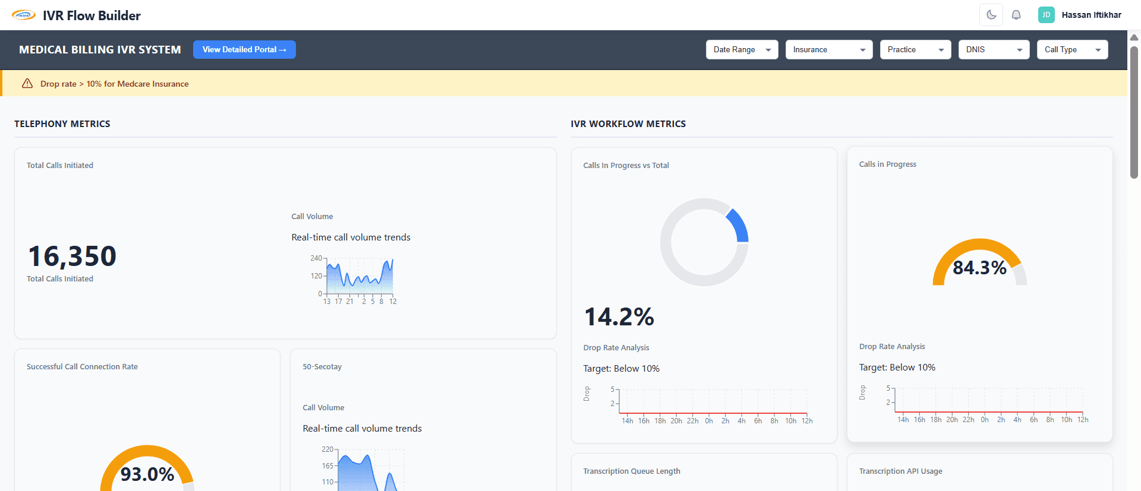The width and height of the screenshot is (1141, 491).
Task: Click the Drop rate > 10% Medcare alert text
Action: 115,84
